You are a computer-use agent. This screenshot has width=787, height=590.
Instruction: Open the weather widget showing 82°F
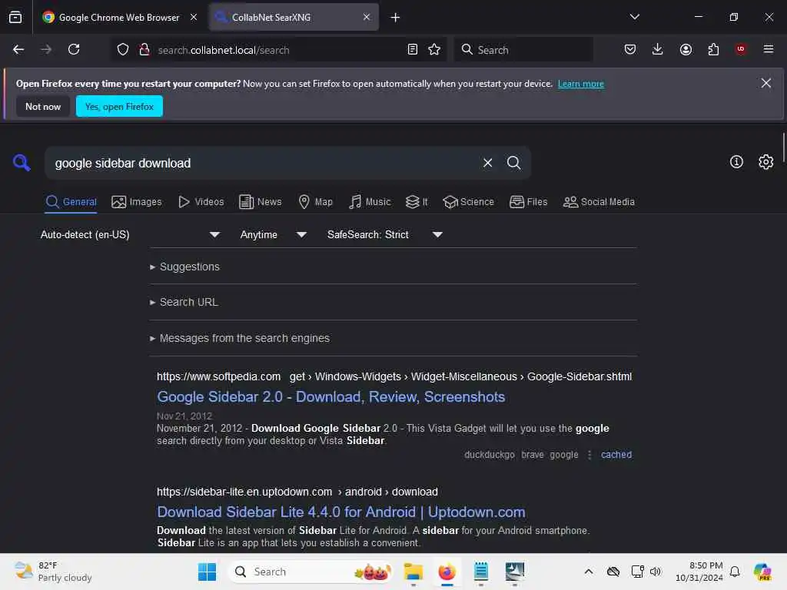tap(53, 572)
